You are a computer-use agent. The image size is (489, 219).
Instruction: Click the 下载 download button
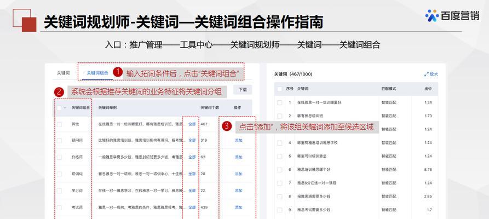click(x=243, y=90)
